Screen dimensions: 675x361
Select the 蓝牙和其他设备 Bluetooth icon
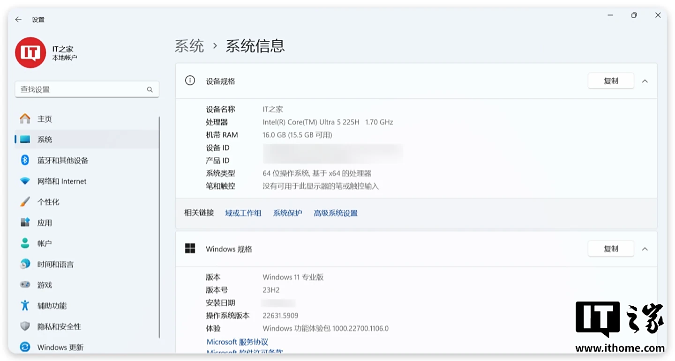point(25,160)
